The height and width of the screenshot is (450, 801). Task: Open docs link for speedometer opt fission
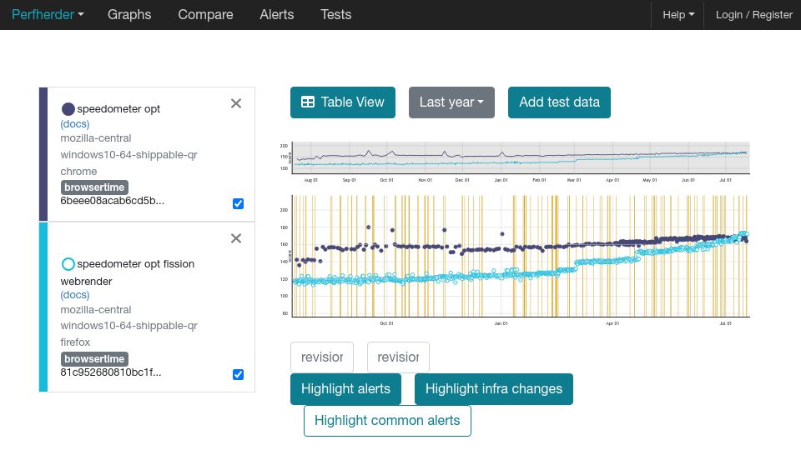(x=74, y=295)
